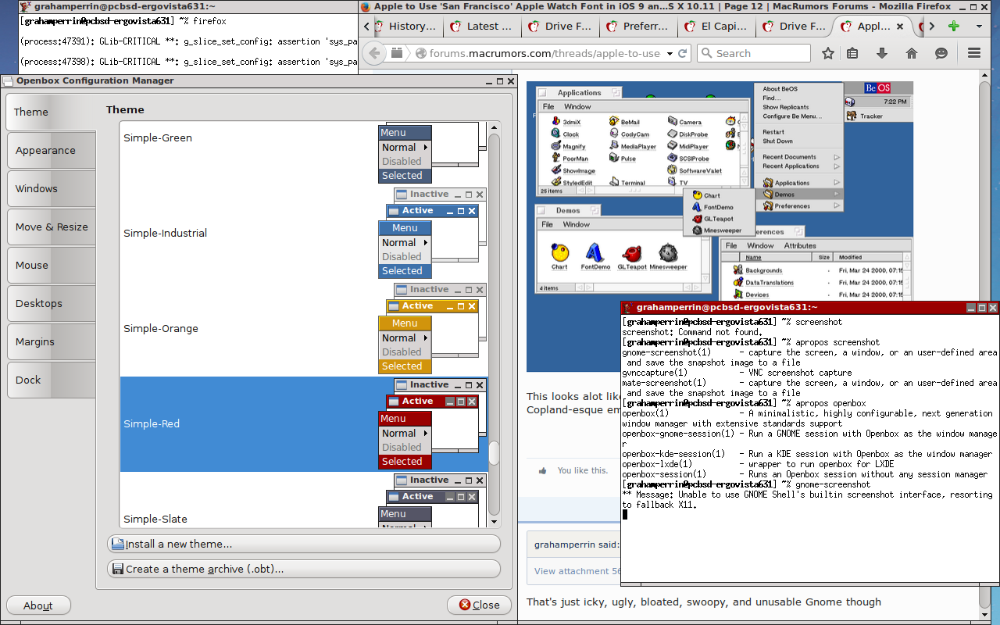The width and height of the screenshot is (1000, 625).
Task: Open the Windows tab in Openbox config
Action: click(51, 188)
